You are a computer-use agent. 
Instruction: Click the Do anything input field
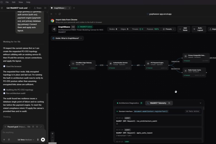click(x=23, y=132)
